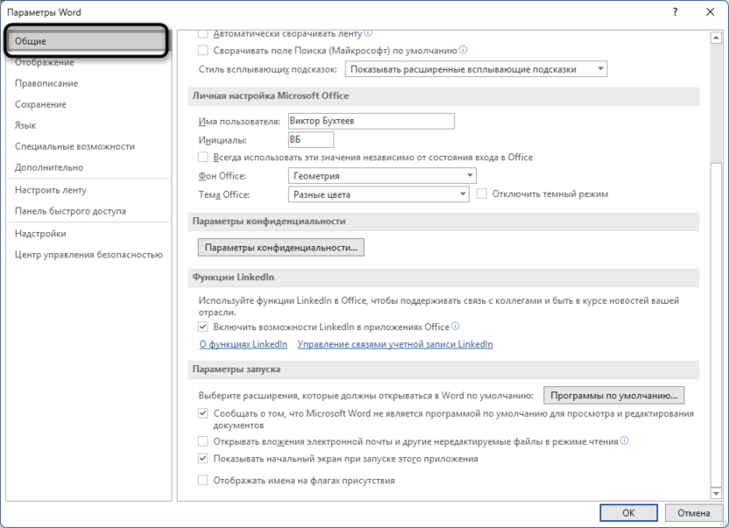This screenshot has height=528, width=729.
Task: Click the 'Программы по умолчанию...' button
Action: click(613, 396)
